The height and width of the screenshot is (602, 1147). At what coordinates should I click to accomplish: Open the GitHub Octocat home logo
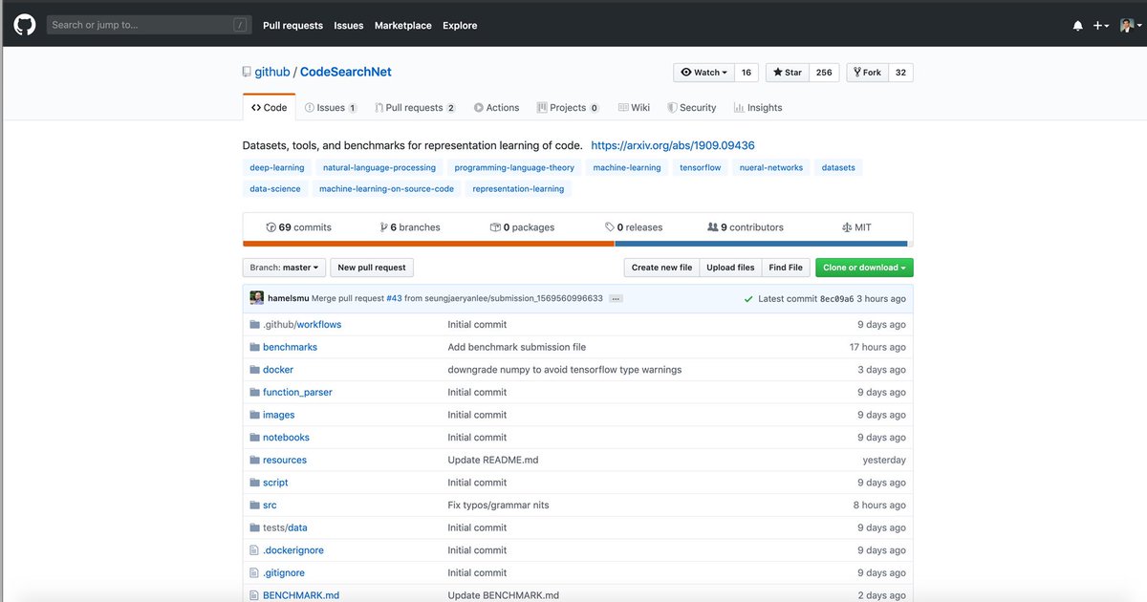[25, 25]
